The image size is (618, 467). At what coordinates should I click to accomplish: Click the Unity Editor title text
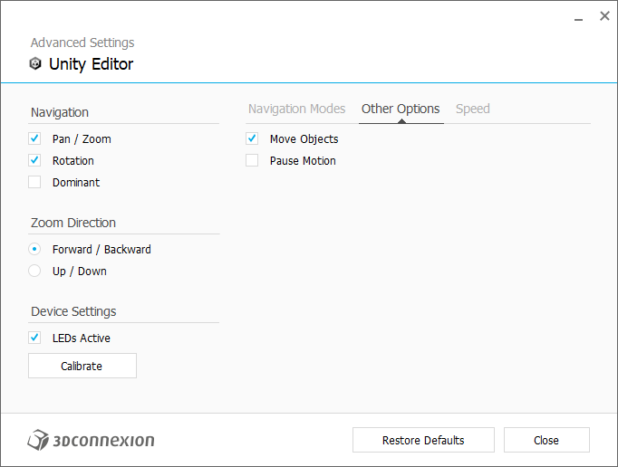91,64
